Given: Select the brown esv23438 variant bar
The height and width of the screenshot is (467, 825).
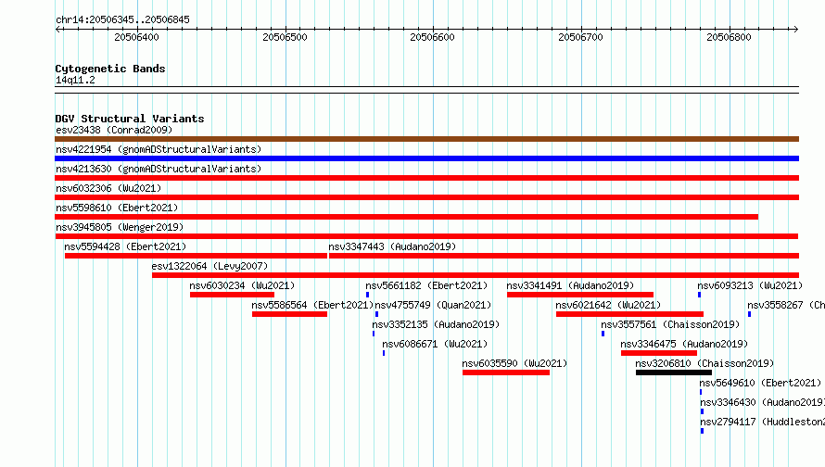Looking at the screenshot, I should click(426, 139).
